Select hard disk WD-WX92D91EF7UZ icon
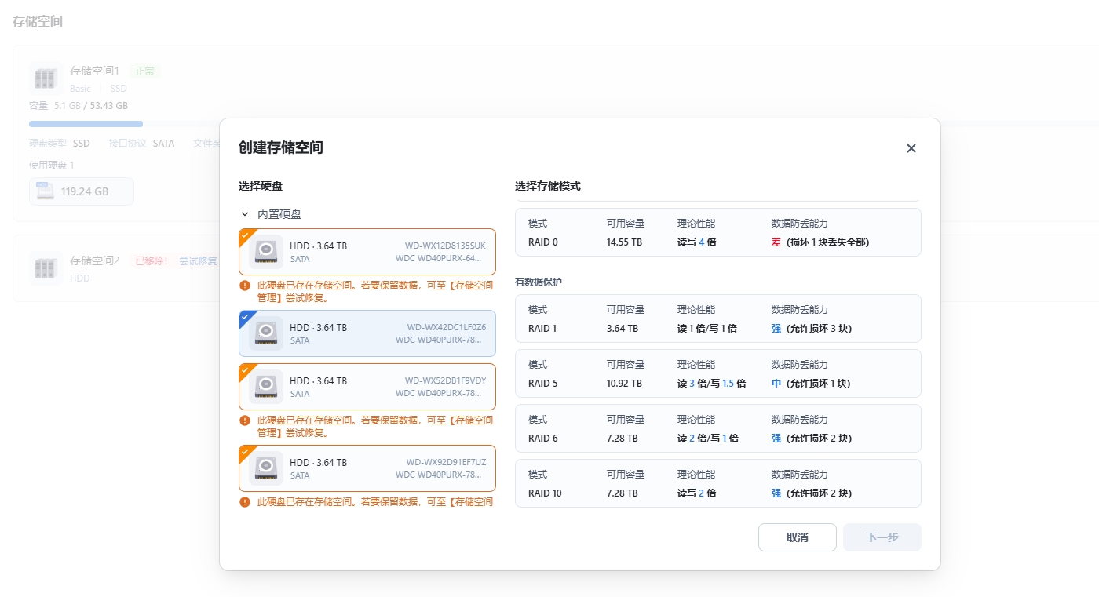This screenshot has width=1099, height=597. coord(266,468)
